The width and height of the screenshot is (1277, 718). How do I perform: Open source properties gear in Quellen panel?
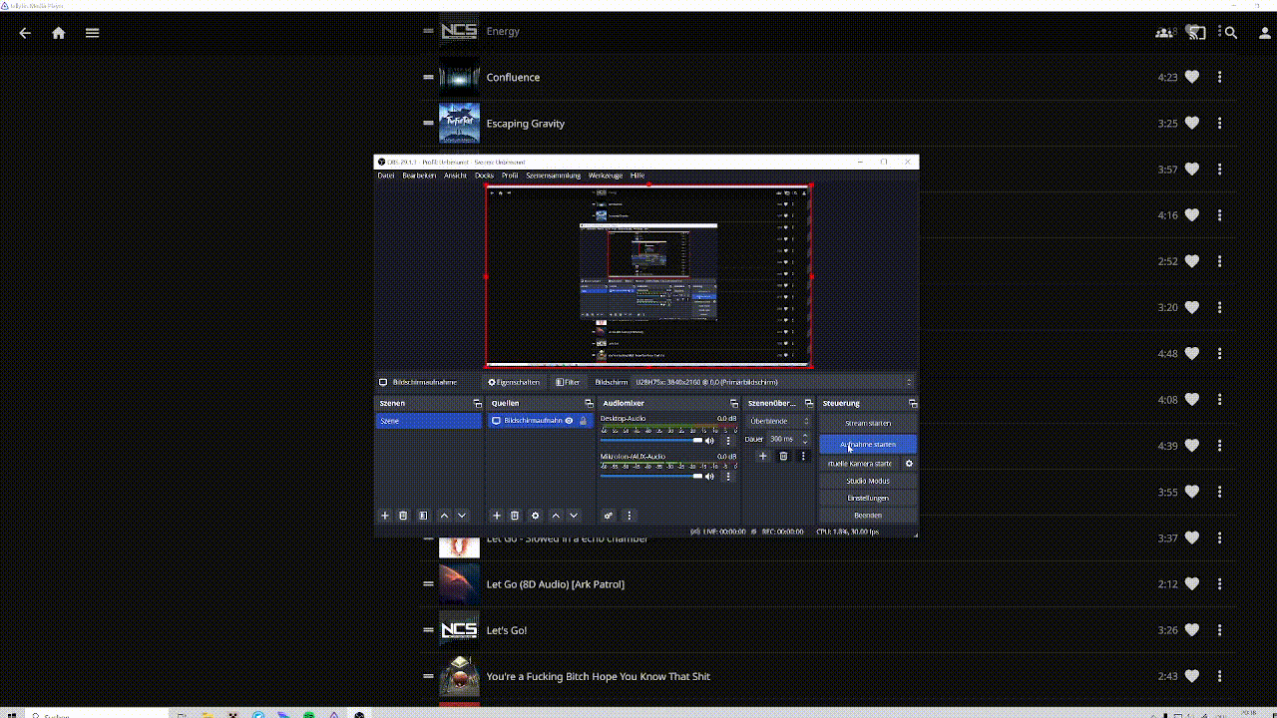click(x=535, y=516)
